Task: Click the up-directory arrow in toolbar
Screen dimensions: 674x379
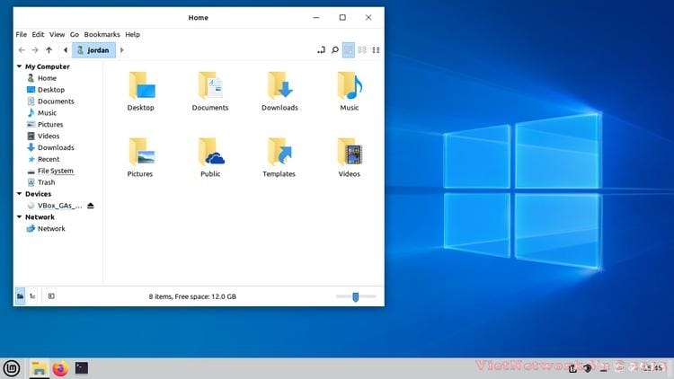Action: [49, 50]
